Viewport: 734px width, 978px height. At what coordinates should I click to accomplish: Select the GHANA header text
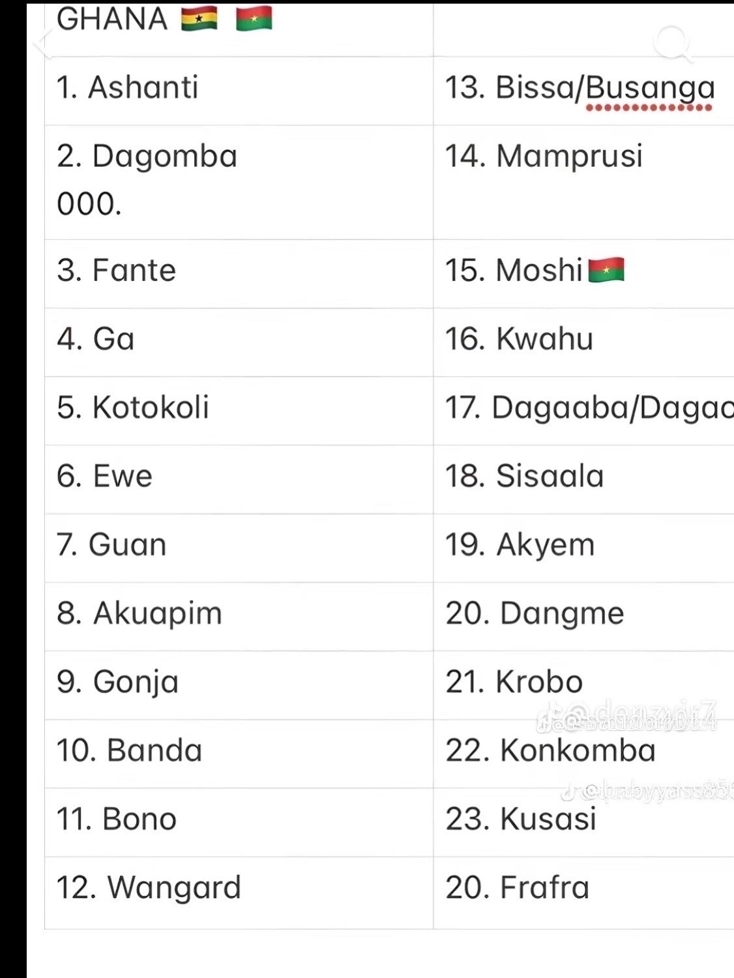tap(112, 19)
